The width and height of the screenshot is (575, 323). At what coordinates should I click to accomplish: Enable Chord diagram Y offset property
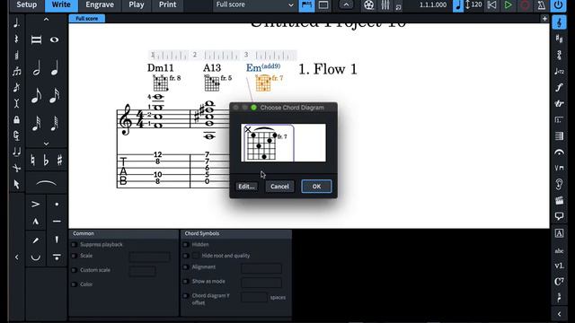coord(186,295)
